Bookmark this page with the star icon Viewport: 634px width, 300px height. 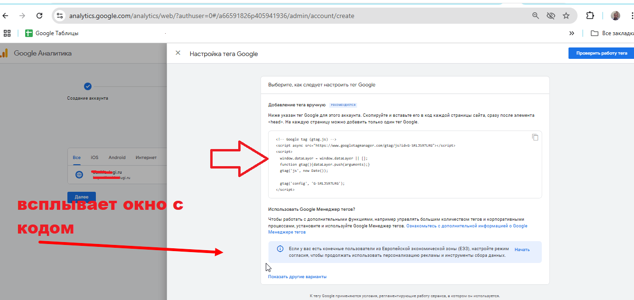point(566,16)
